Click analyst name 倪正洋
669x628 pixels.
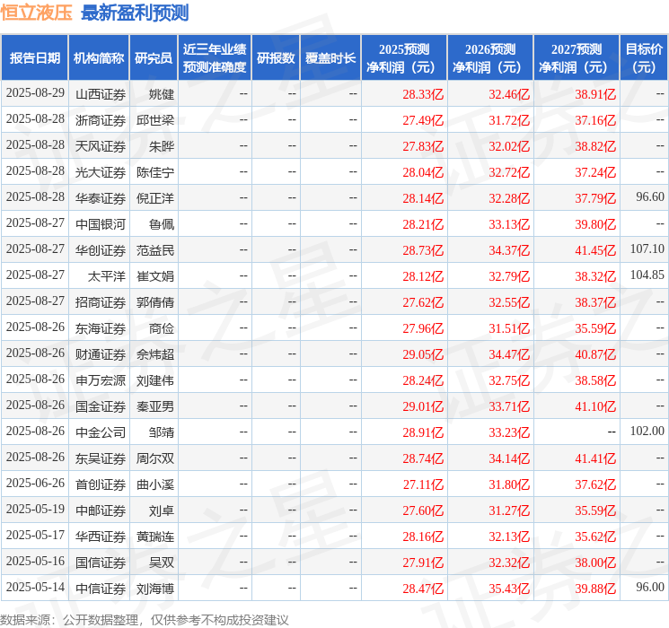coord(155,198)
